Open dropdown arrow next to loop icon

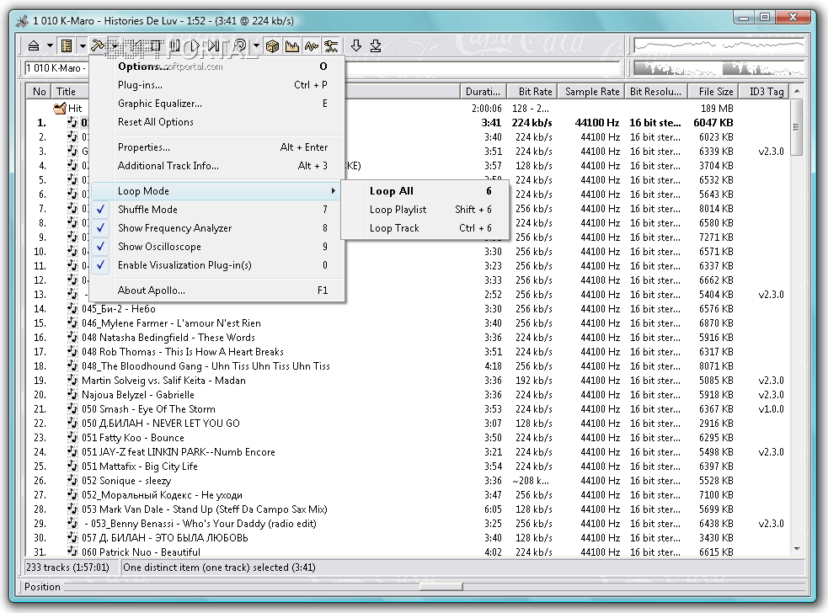tap(256, 46)
